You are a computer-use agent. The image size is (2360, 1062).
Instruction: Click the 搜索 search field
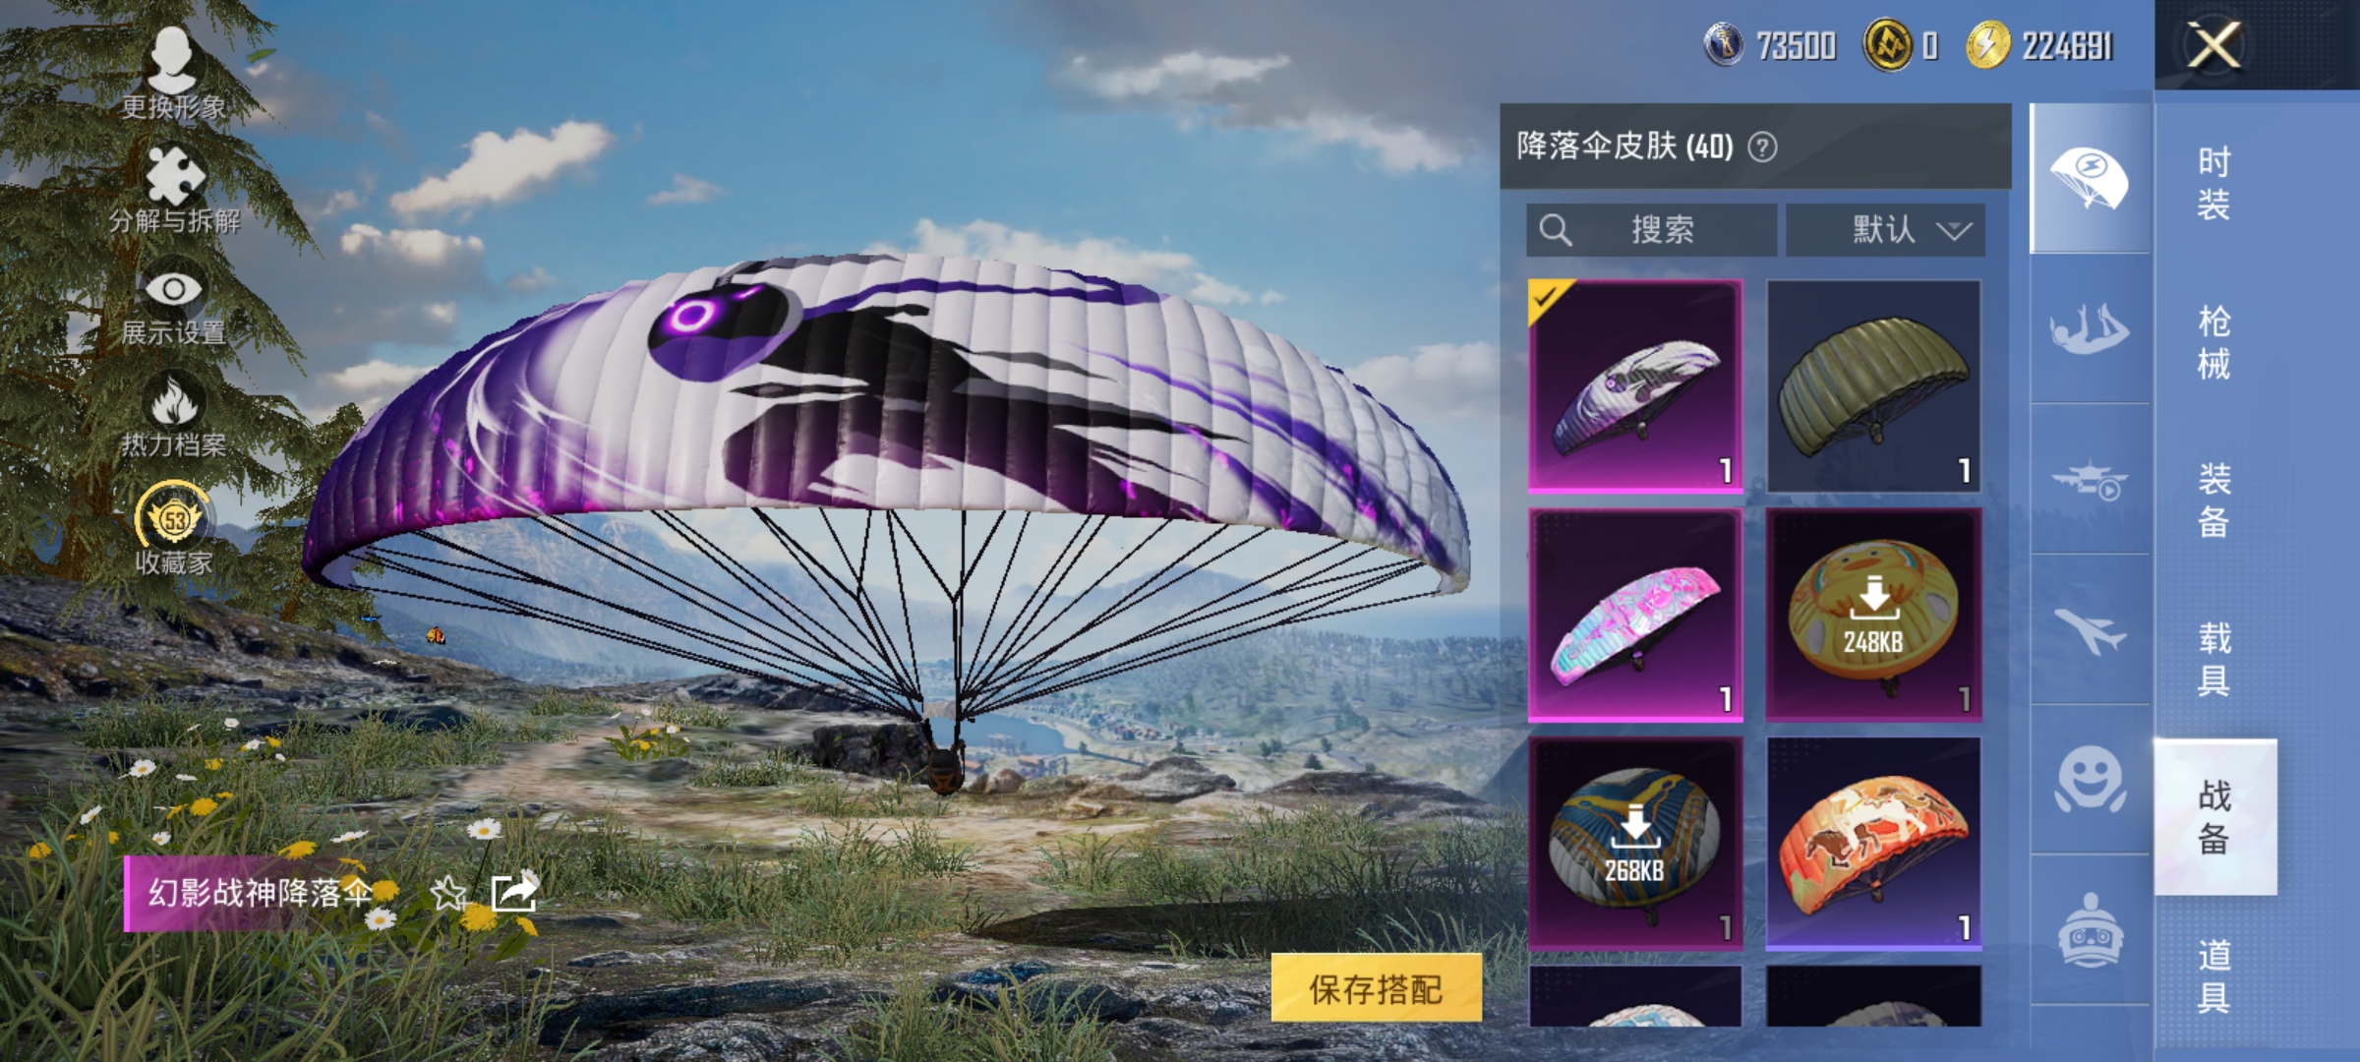tap(1651, 230)
